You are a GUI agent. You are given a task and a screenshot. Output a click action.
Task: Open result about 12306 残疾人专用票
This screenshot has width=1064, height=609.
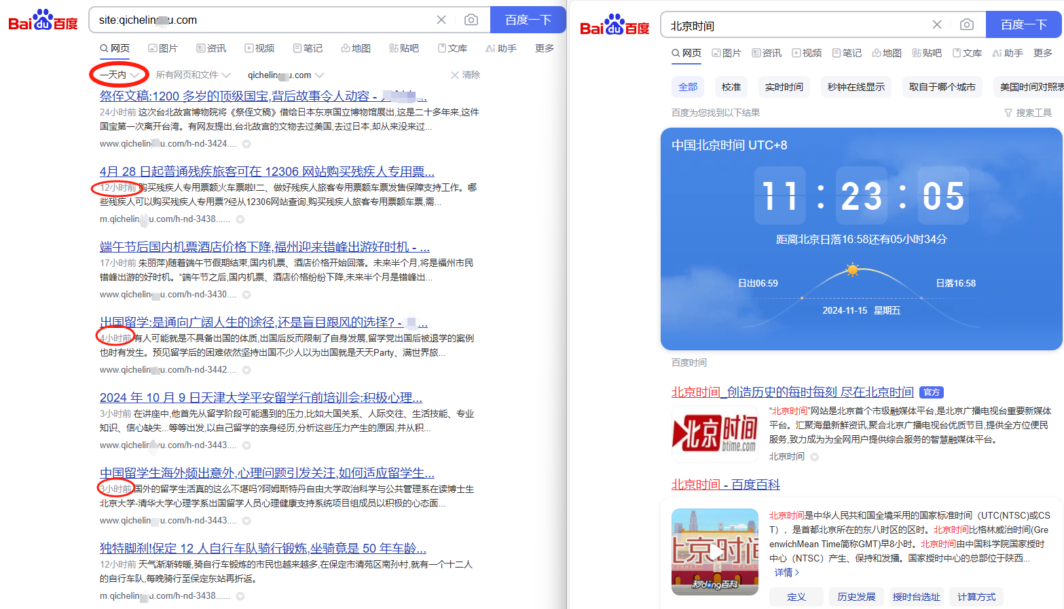point(267,172)
